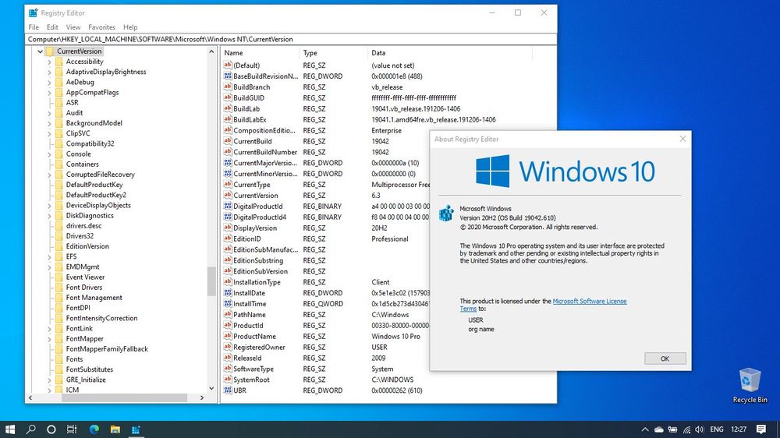Open the Action Center notifications icon
The width and height of the screenshot is (780, 438).
point(761,429)
